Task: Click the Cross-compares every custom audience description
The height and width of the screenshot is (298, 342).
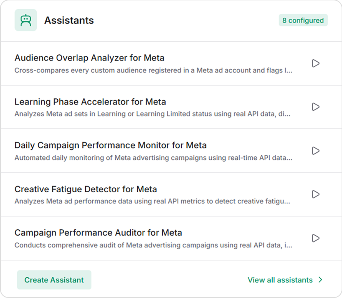Action: 153,70
